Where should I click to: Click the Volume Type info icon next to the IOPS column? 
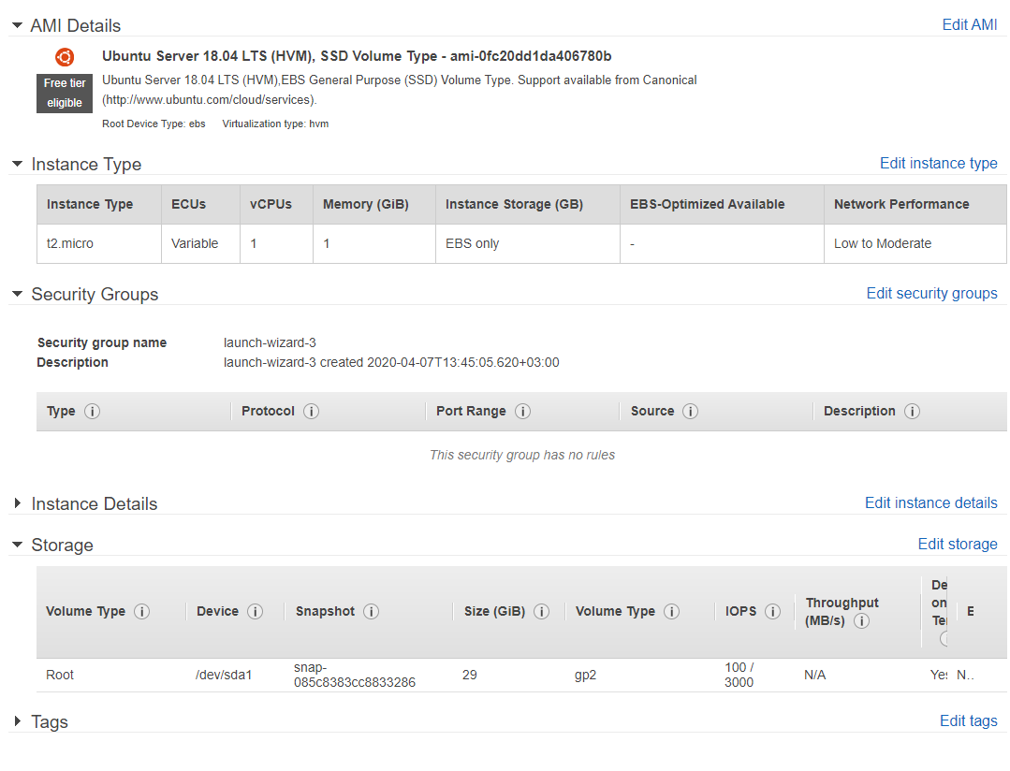click(671, 611)
